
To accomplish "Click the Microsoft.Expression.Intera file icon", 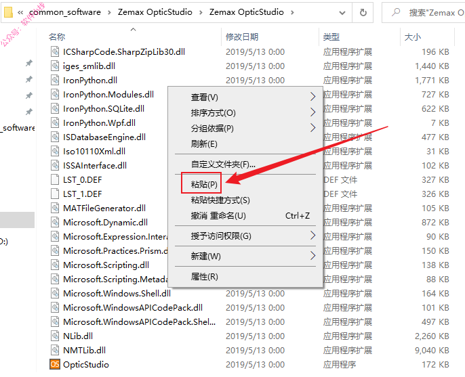I will click(55, 237).
